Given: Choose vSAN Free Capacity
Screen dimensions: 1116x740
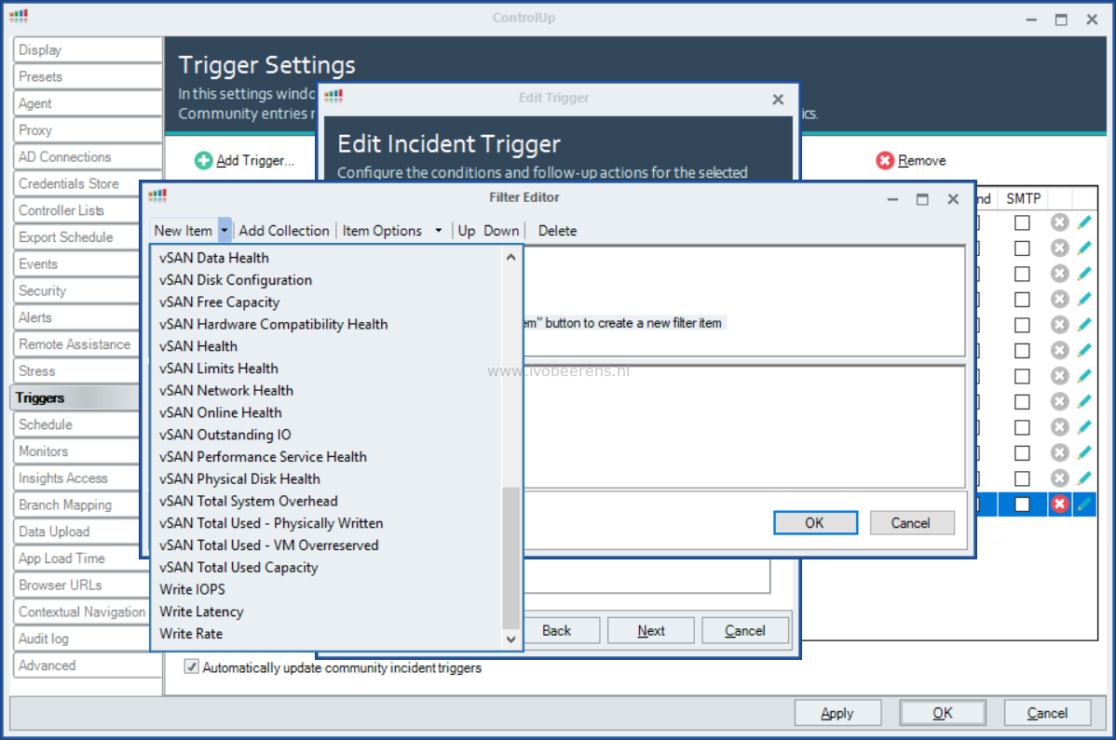Looking at the screenshot, I should [219, 303].
